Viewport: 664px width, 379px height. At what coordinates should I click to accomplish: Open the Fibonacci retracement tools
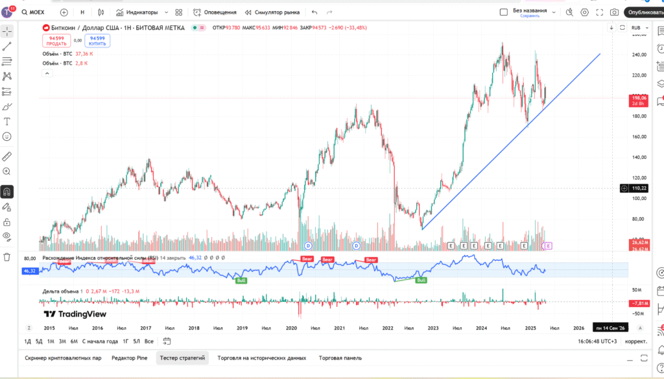[x=6, y=62]
